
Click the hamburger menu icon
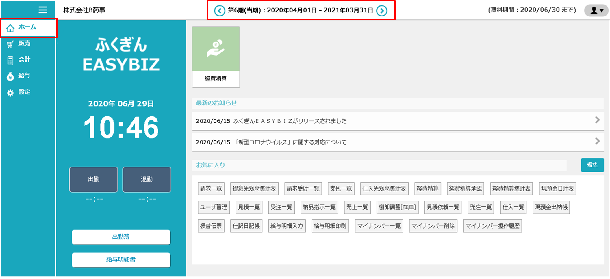[43, 10]
